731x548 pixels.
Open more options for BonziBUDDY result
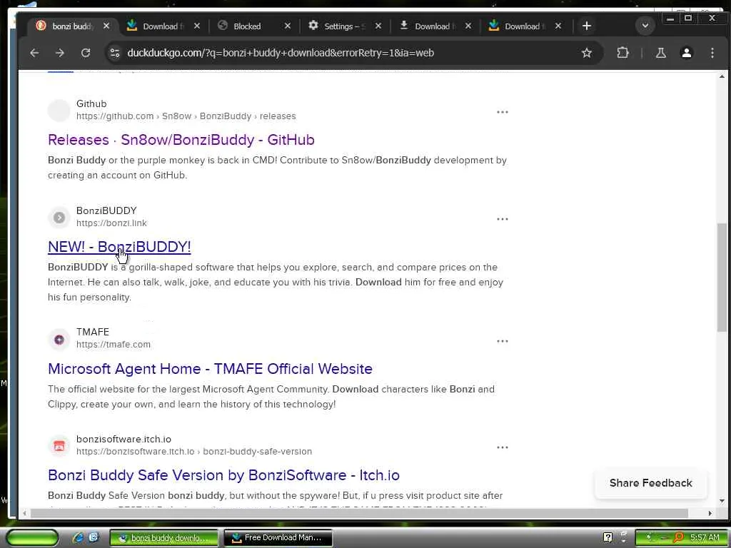tap(502, 219)
